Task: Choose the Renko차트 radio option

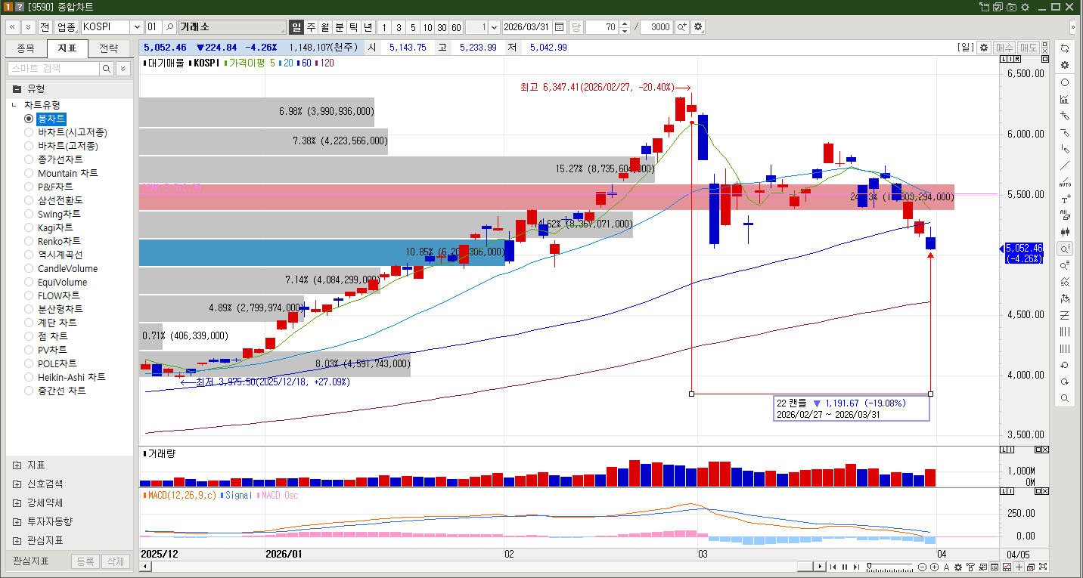Action: (x=29, y=241)
